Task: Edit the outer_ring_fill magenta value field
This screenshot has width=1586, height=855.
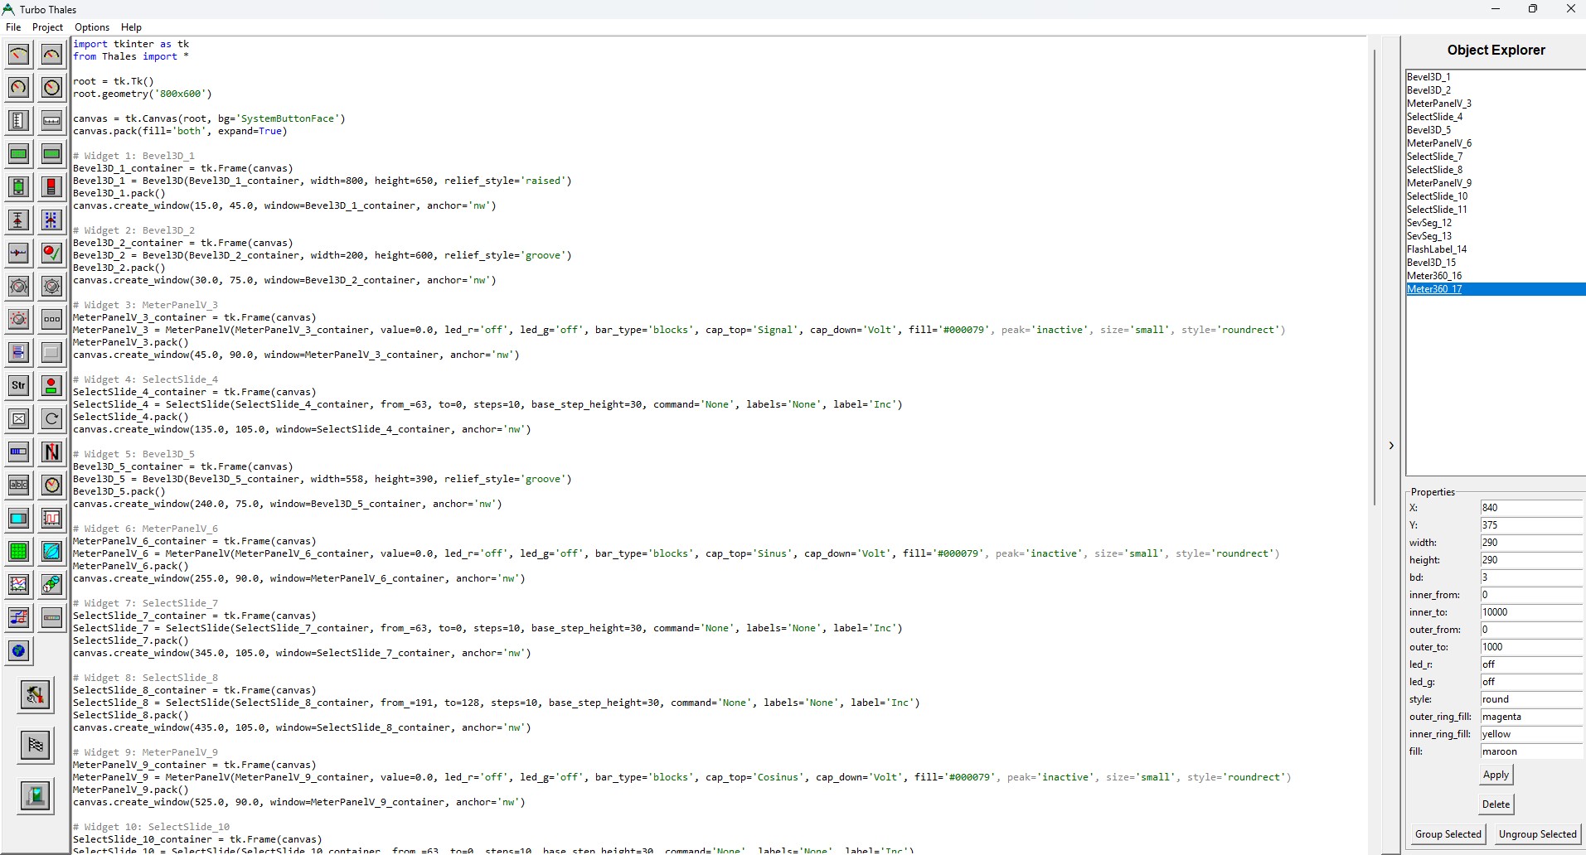Action: 1530,717
